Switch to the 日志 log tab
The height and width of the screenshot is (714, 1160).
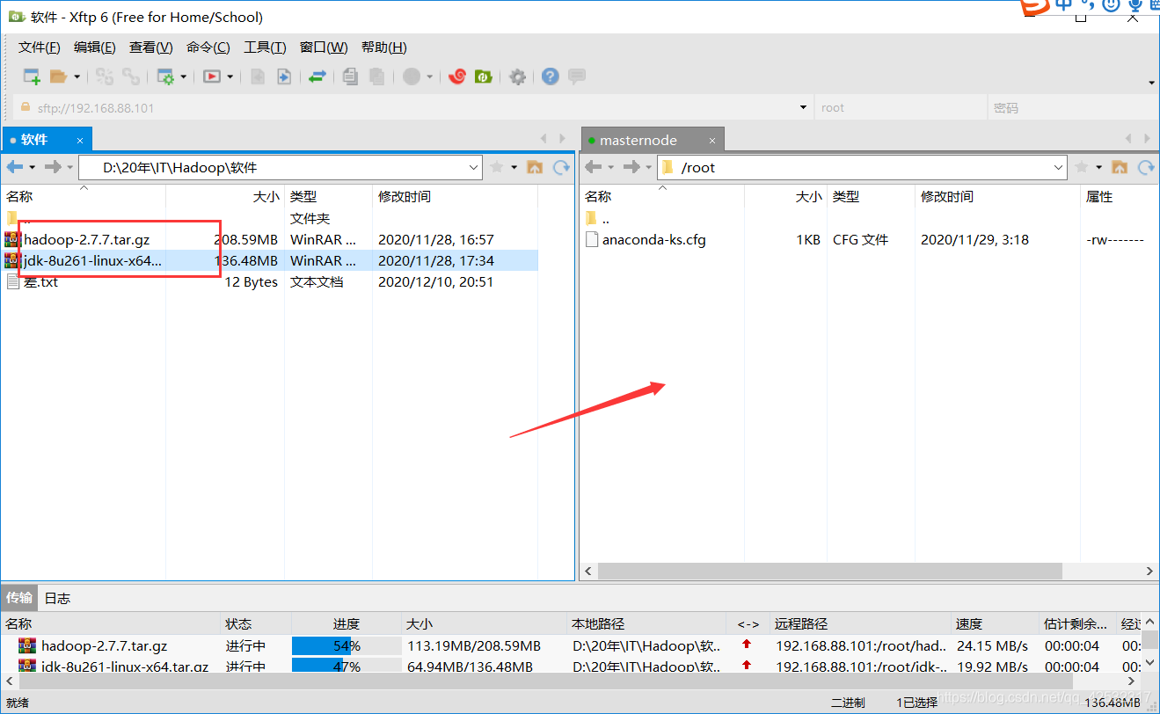pos(57,598)
